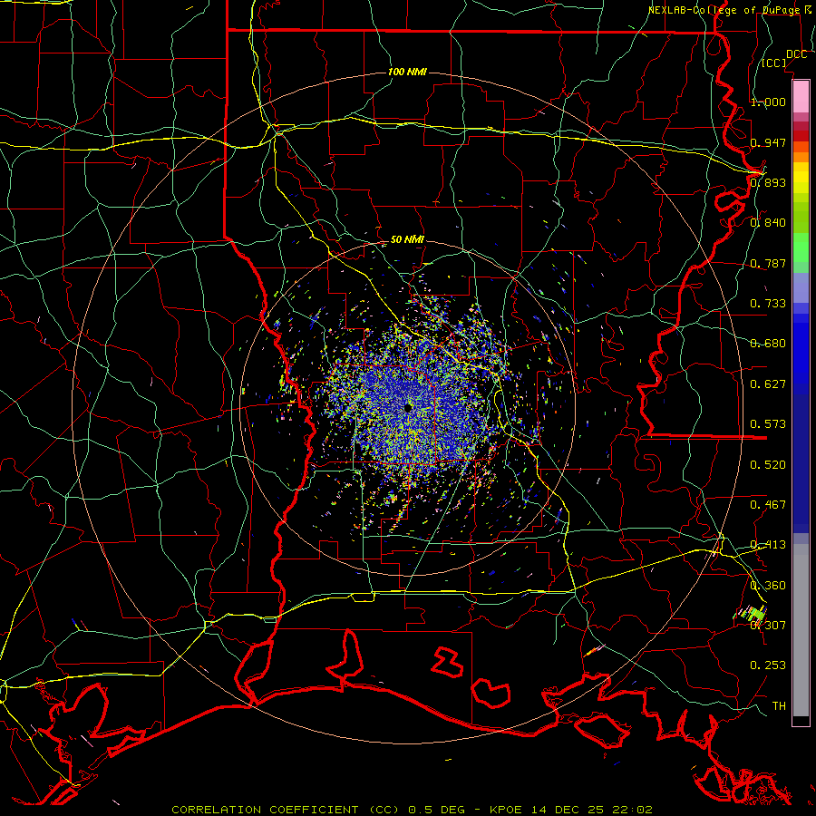Click the 0.307 scale value
Screen dimensions: 816x816
coord(768,626)
